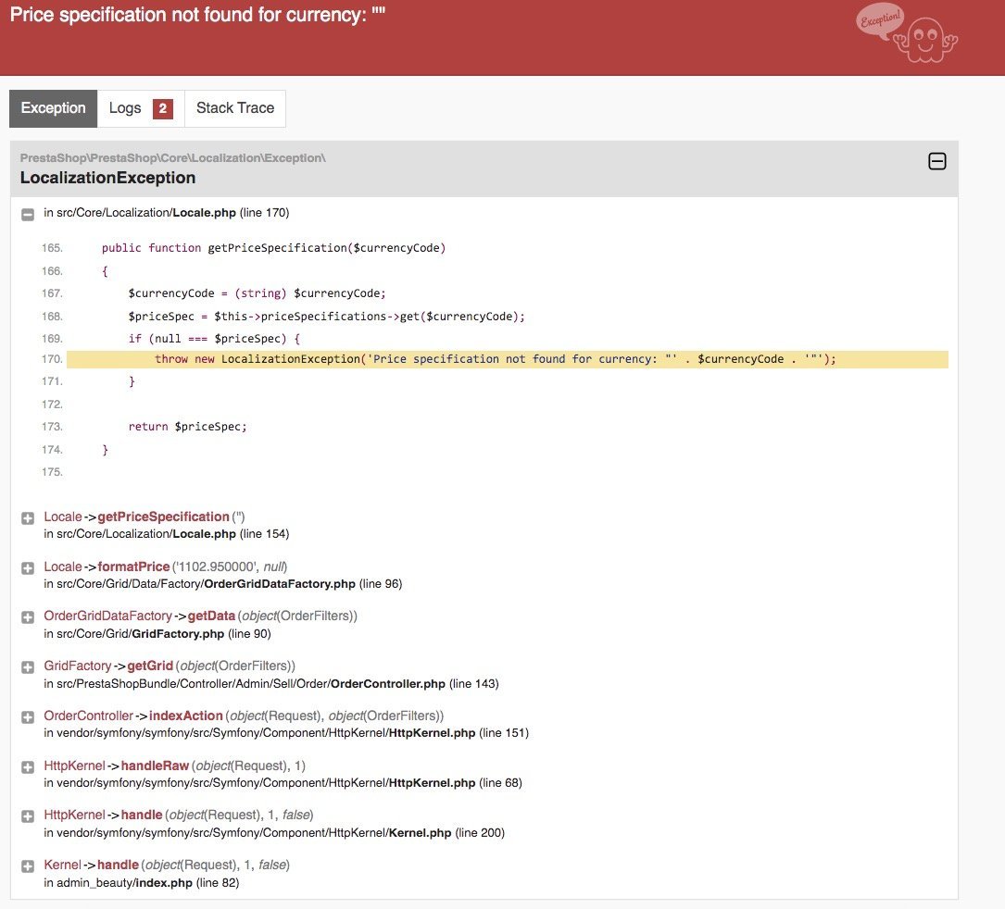Screen dimensions: 1005x909
Task: Click the getData method name
Action: coord(211,616)
